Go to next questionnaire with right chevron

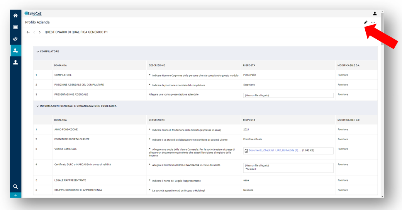[40, 32]
